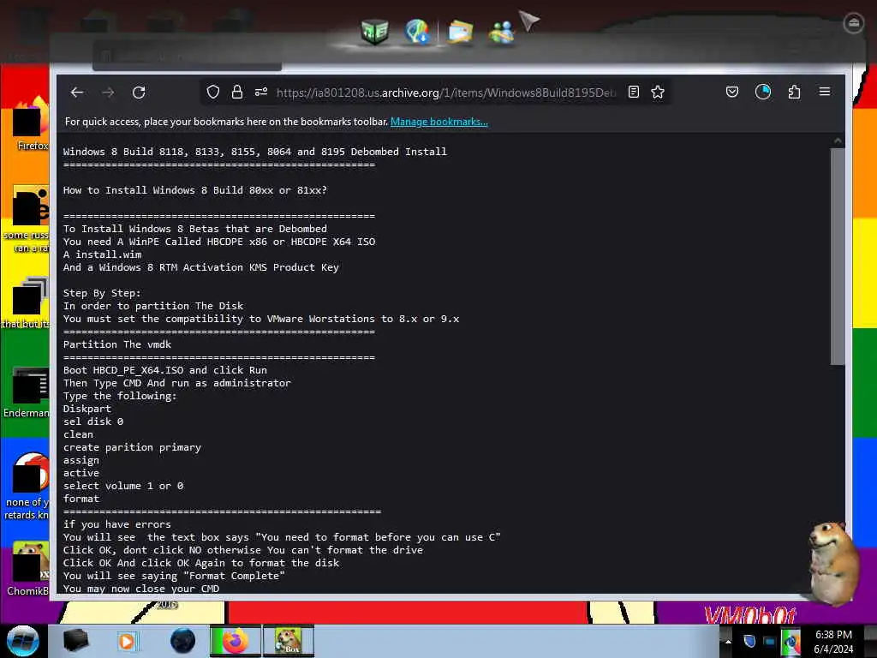The height and width of the screenshot is (658, 877).
Task: Open the dark globe taskbar browser icon
Action: (183, 641)
